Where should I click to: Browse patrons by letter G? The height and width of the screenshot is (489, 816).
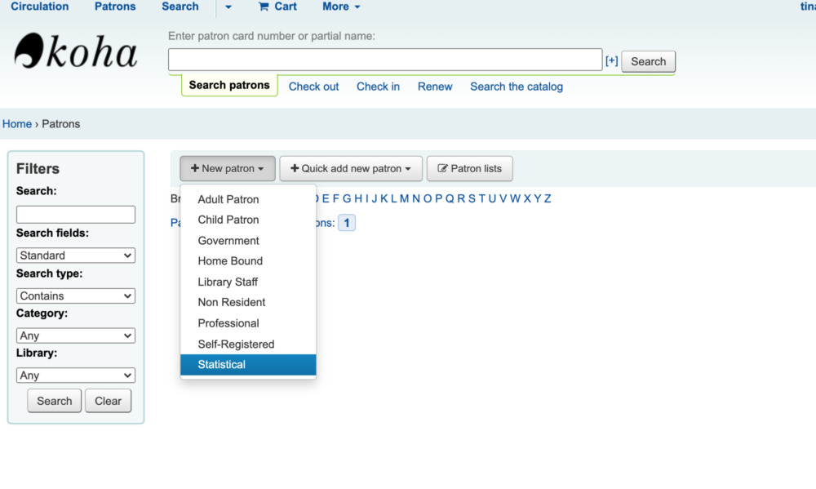pos(347,198)
